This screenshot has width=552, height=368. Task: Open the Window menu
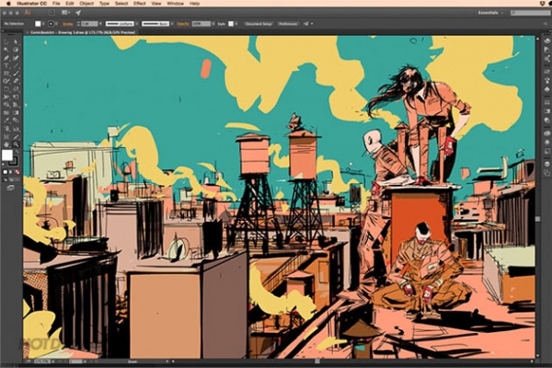[x=176, y=4]
